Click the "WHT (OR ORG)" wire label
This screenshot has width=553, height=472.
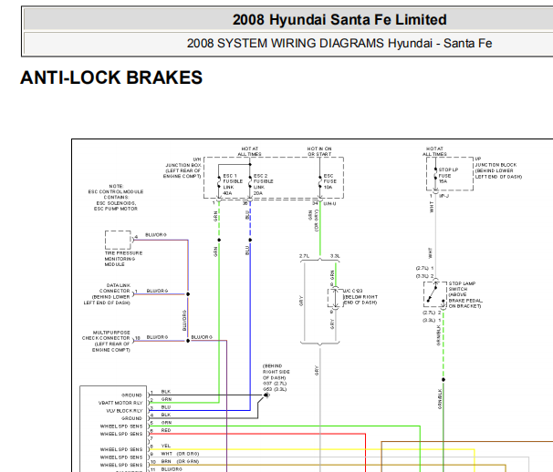[180, 454]
